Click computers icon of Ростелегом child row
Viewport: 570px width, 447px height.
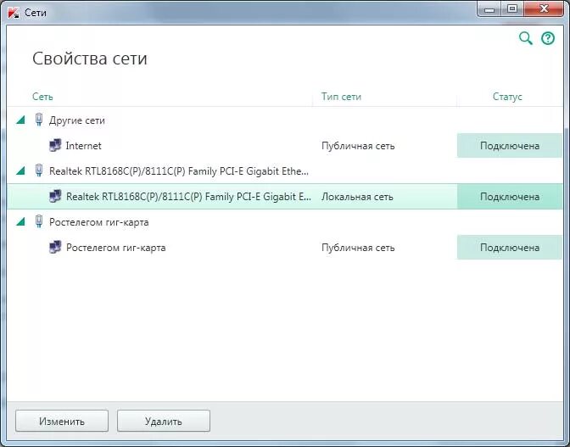click(x=55, y=247)
